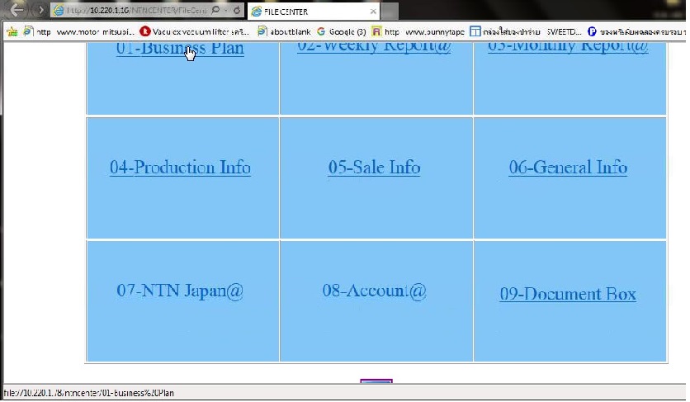The image size is (690, 402).
Task: Open the 09-Document Box link
Action: click(568, 294)
